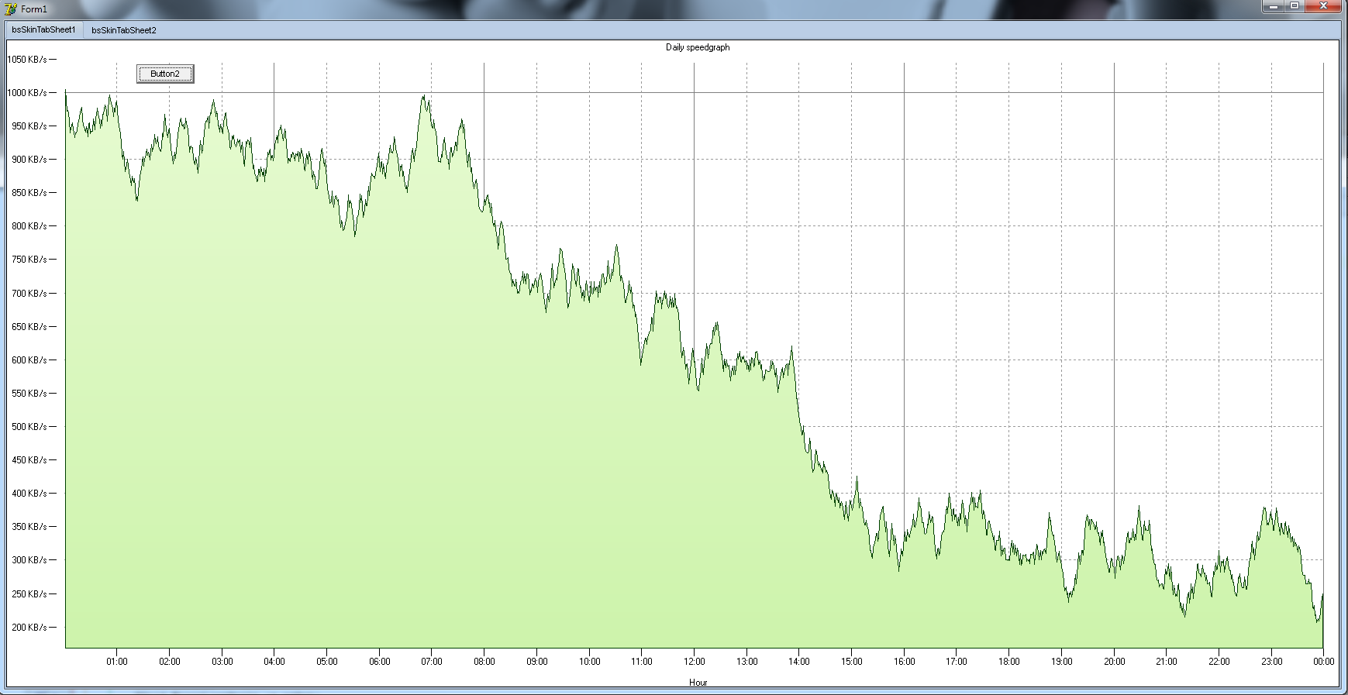Open the bsSkinTabSheet2 tab
Viewport: 1348px width, 695px height.
pyautogui.click(x=124, y=30)
